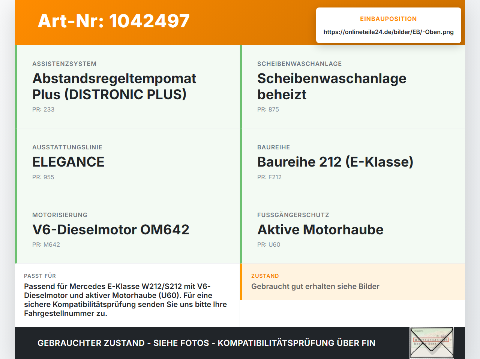
Task: Click the FUSSGÄNGERSCHUTZ category label
Action: (x=293, y=215)
